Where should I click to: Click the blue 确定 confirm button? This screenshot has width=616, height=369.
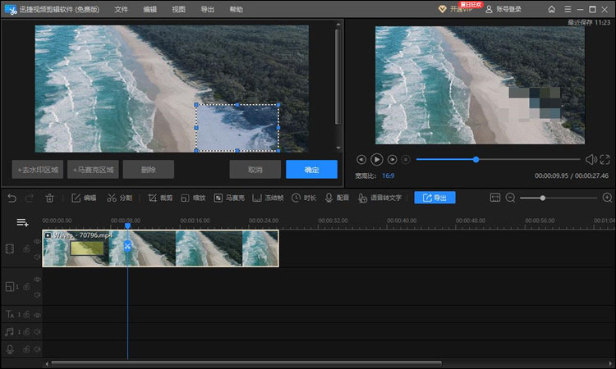tap(311, 170)
